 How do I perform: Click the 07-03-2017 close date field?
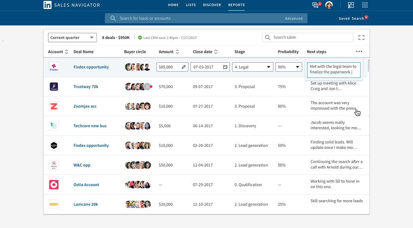[x=210, y=67]
